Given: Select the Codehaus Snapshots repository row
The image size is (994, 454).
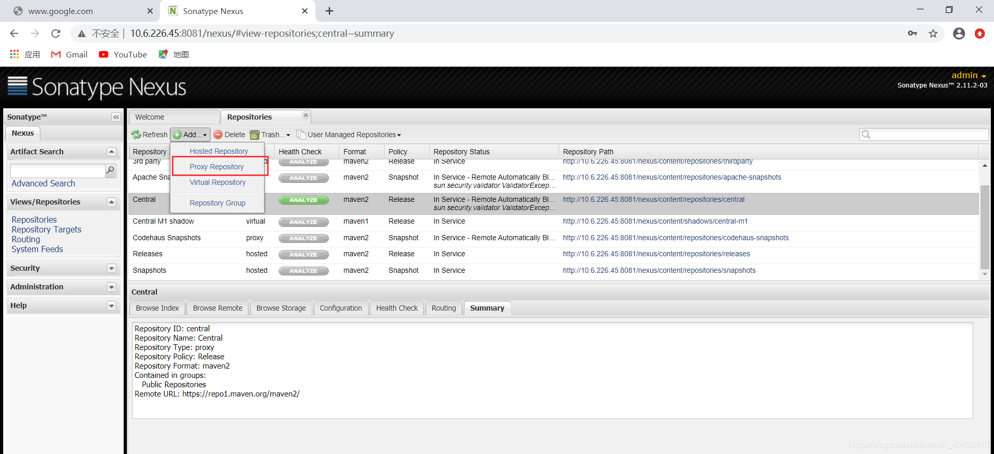Looking at the screenshot, I should click(x=554, y=238).
